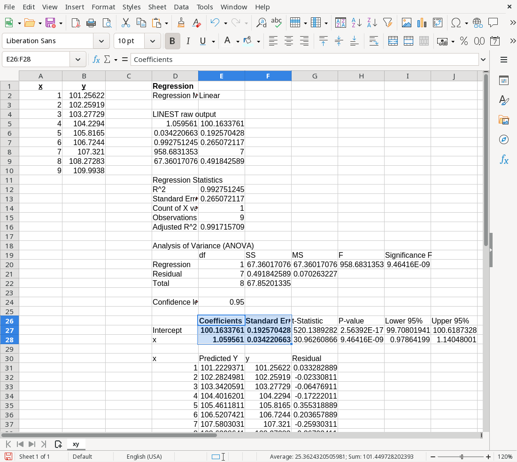Open the background color dropdown arrow
The height and width of the screenshot is (462, 517).
[258, 41]
